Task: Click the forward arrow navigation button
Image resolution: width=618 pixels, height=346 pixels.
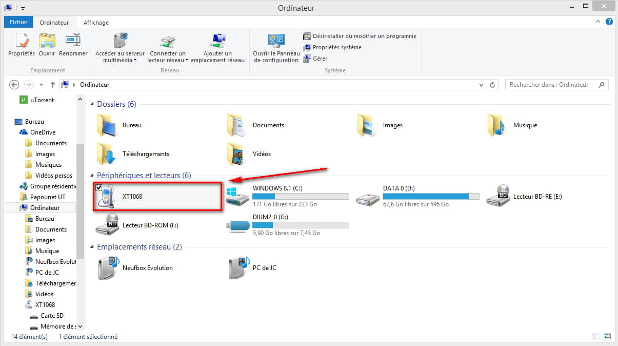Action: click(29, 85)
